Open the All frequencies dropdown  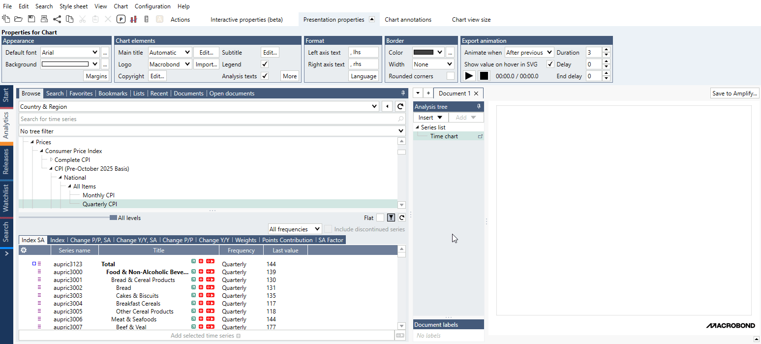[x=295, y=229]
